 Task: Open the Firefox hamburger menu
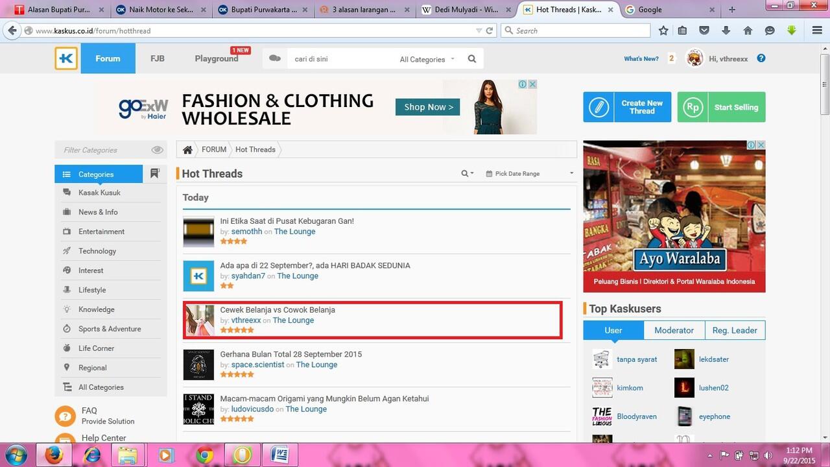click(817, 30)
